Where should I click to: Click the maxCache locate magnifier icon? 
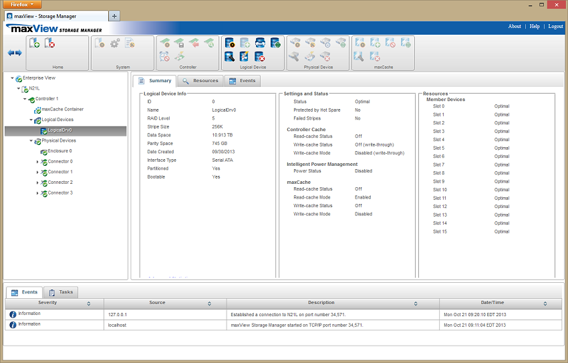click(x=359, y=57)
